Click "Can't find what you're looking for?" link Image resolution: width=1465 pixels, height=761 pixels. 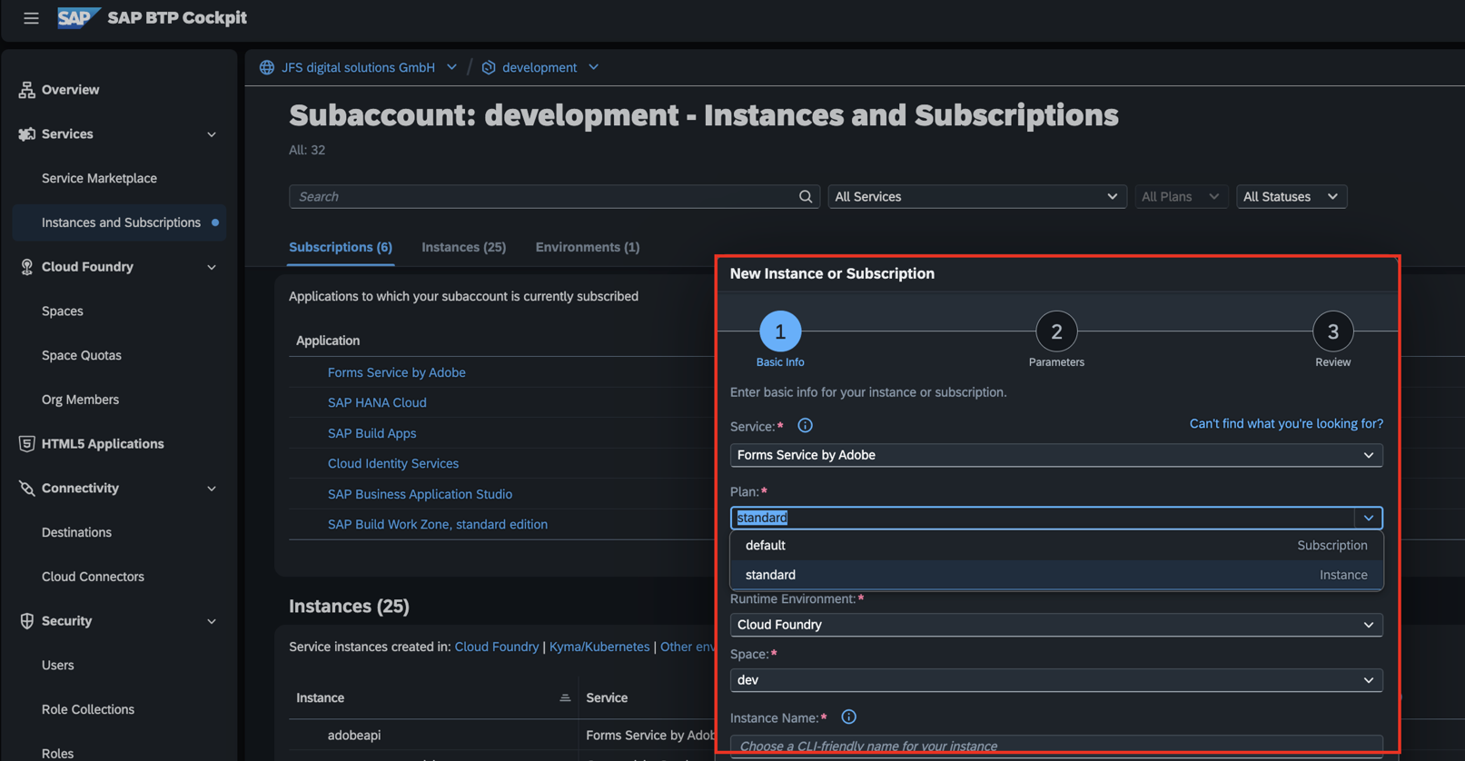(1285, 424)
